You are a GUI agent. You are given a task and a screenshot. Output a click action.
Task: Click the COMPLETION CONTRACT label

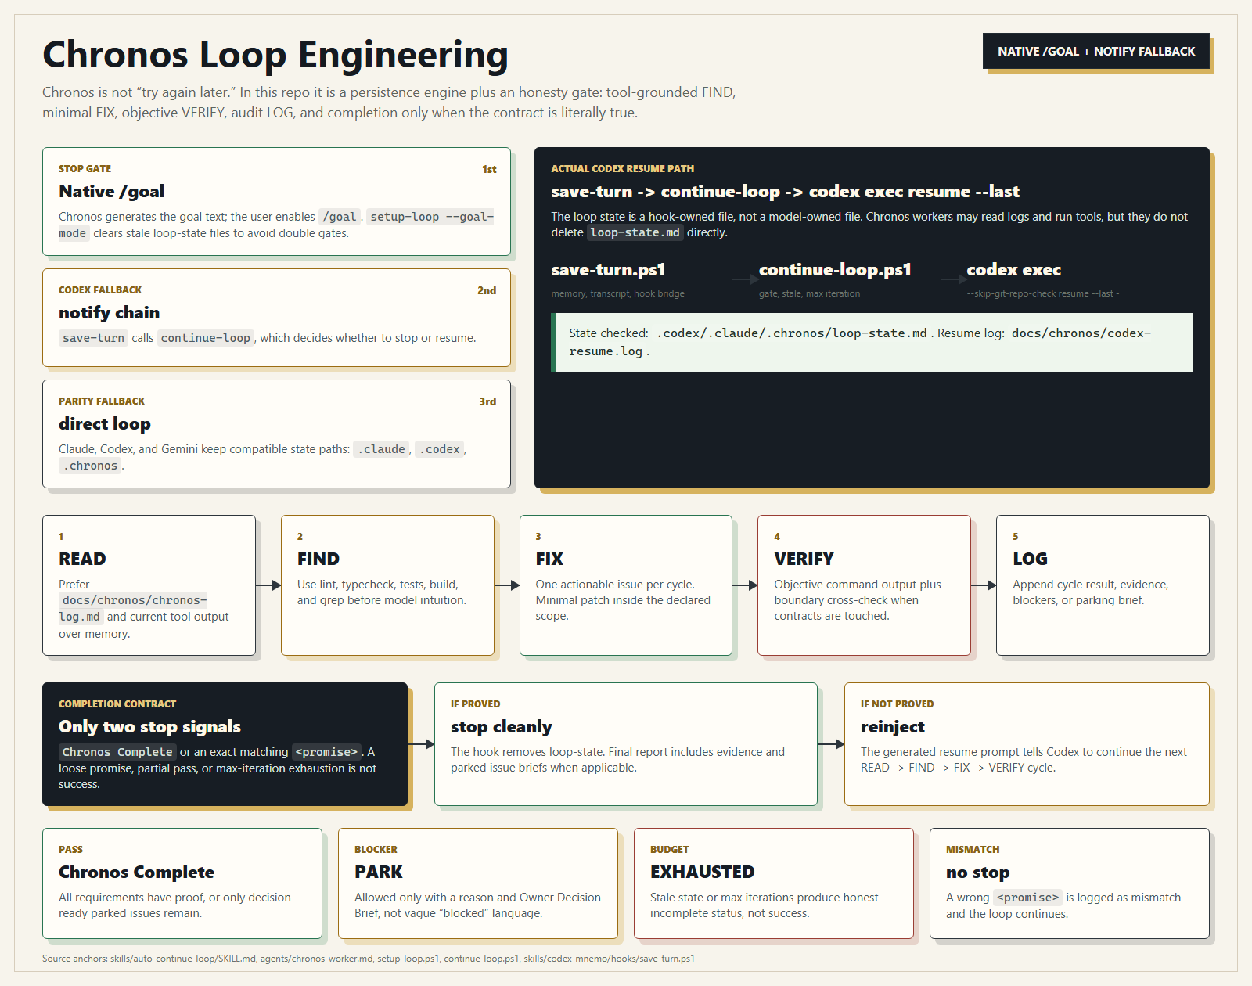pos(117,704)
